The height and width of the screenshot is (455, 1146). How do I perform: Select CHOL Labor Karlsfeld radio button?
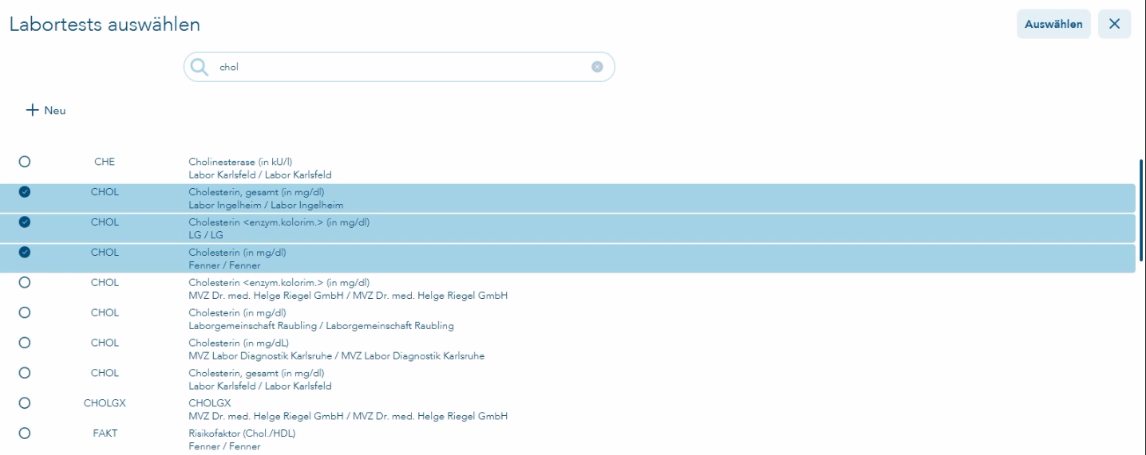click(x=25, y=374)
